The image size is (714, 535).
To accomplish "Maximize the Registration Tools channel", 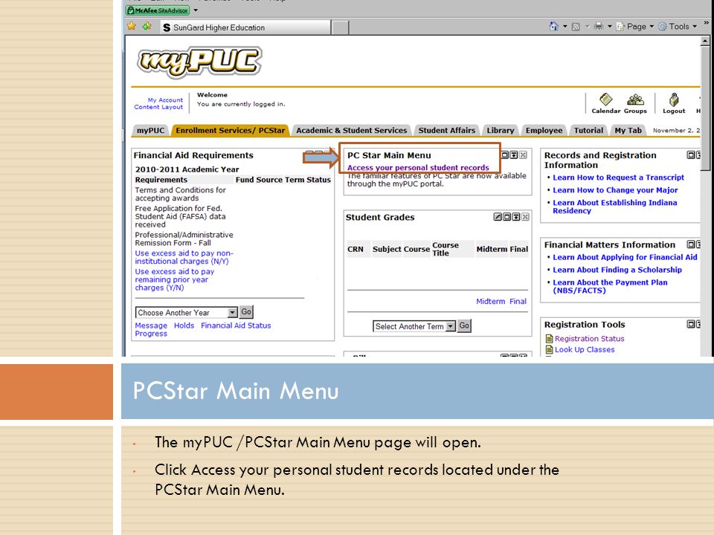I will 691,325.
